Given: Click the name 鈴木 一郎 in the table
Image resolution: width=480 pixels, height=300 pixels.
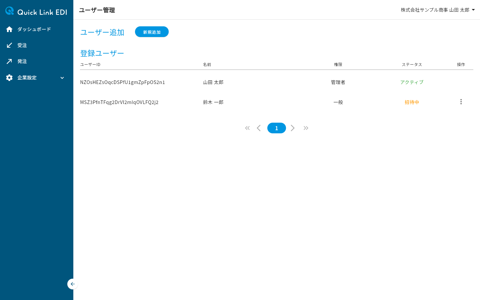Looking at the screenshot, I should pos(213,102).
